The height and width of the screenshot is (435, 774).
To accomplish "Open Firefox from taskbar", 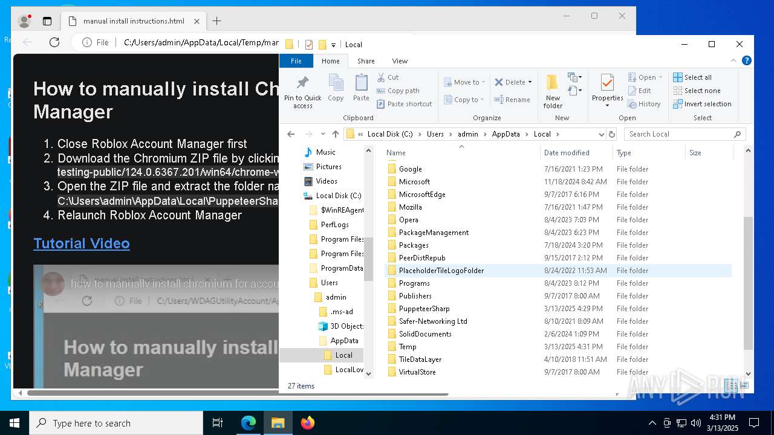I will coord(308,423).
